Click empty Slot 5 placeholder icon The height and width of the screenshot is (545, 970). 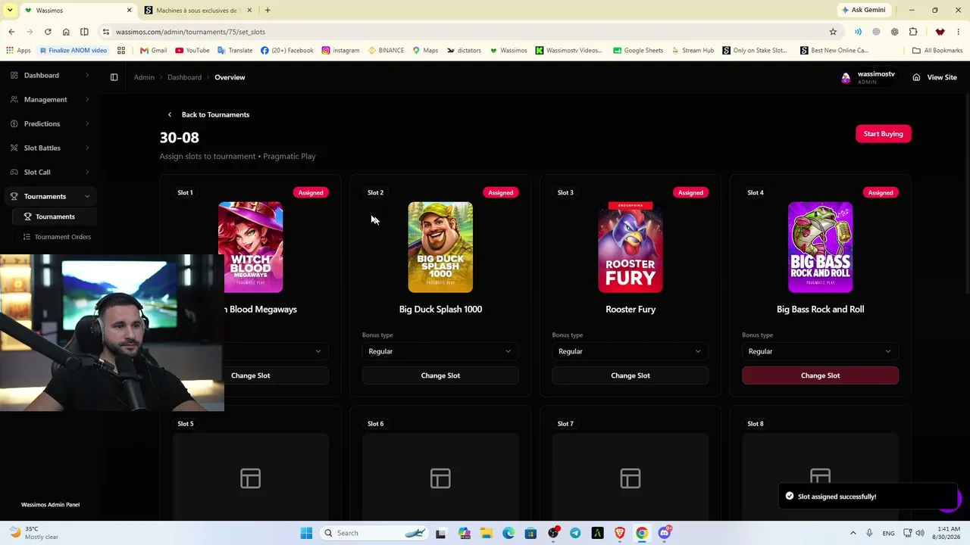coord(250,478)
